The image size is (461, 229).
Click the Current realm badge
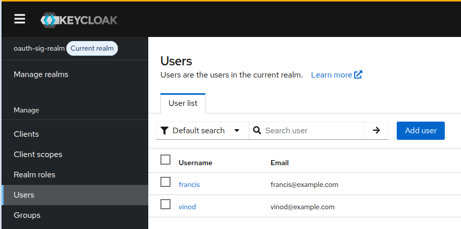coord(92,48)
